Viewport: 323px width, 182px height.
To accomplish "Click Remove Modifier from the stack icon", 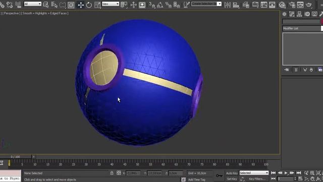I will pyautogui.click(x=311, y=70).
